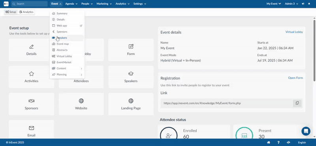
Task: Click the registration link URL field
Action: [226, 103]
